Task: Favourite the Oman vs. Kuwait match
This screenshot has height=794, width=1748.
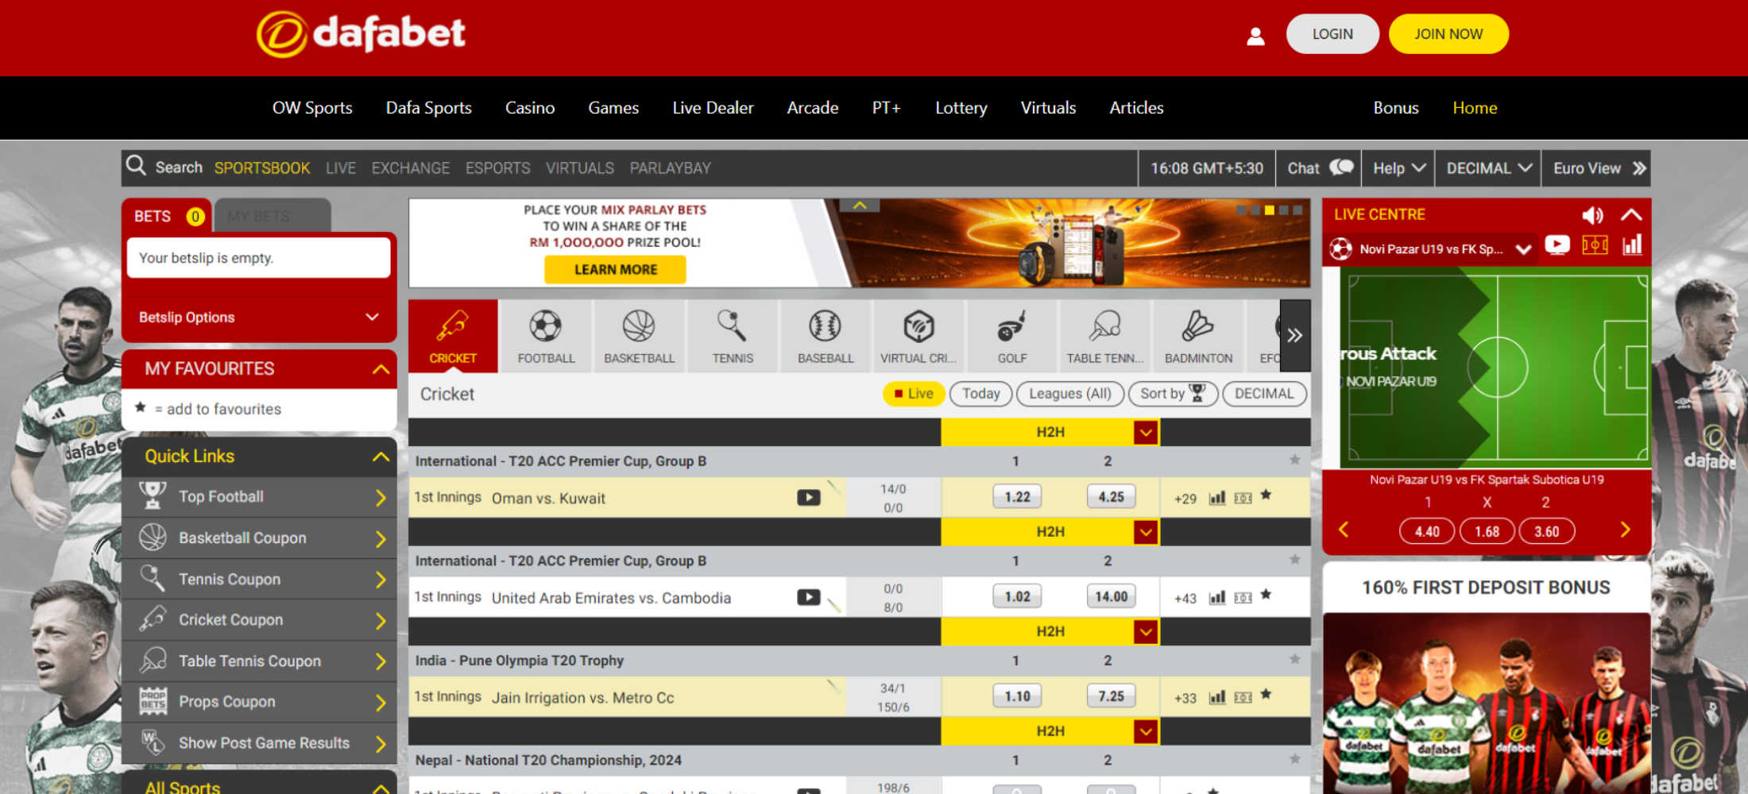Action: [1266, 495]
